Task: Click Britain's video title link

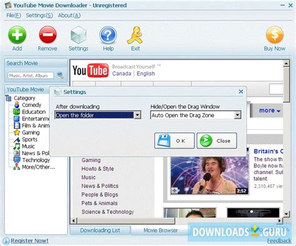Action: [268, 151]
